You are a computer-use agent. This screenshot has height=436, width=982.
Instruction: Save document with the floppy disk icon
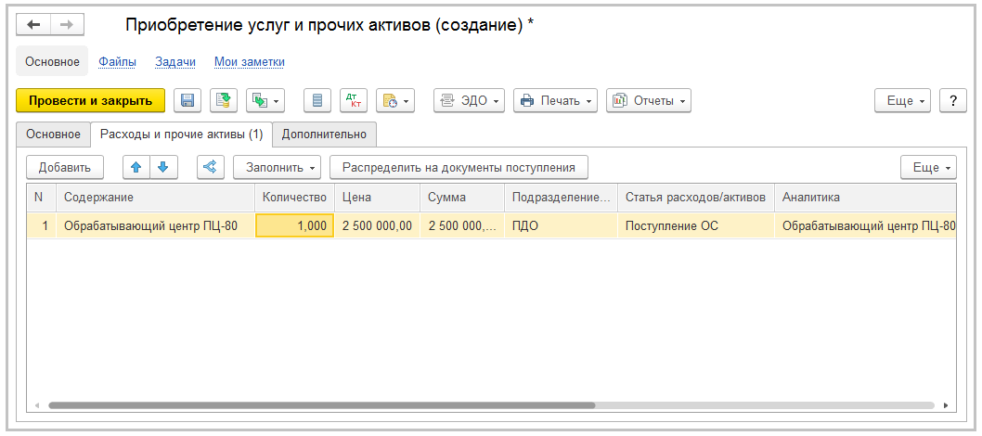pyautogui.click(x=187, y=100)
